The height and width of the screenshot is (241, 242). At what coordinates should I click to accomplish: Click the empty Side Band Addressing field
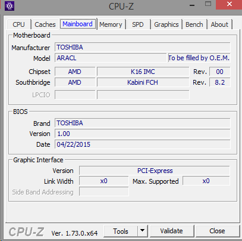click(104, 191)
